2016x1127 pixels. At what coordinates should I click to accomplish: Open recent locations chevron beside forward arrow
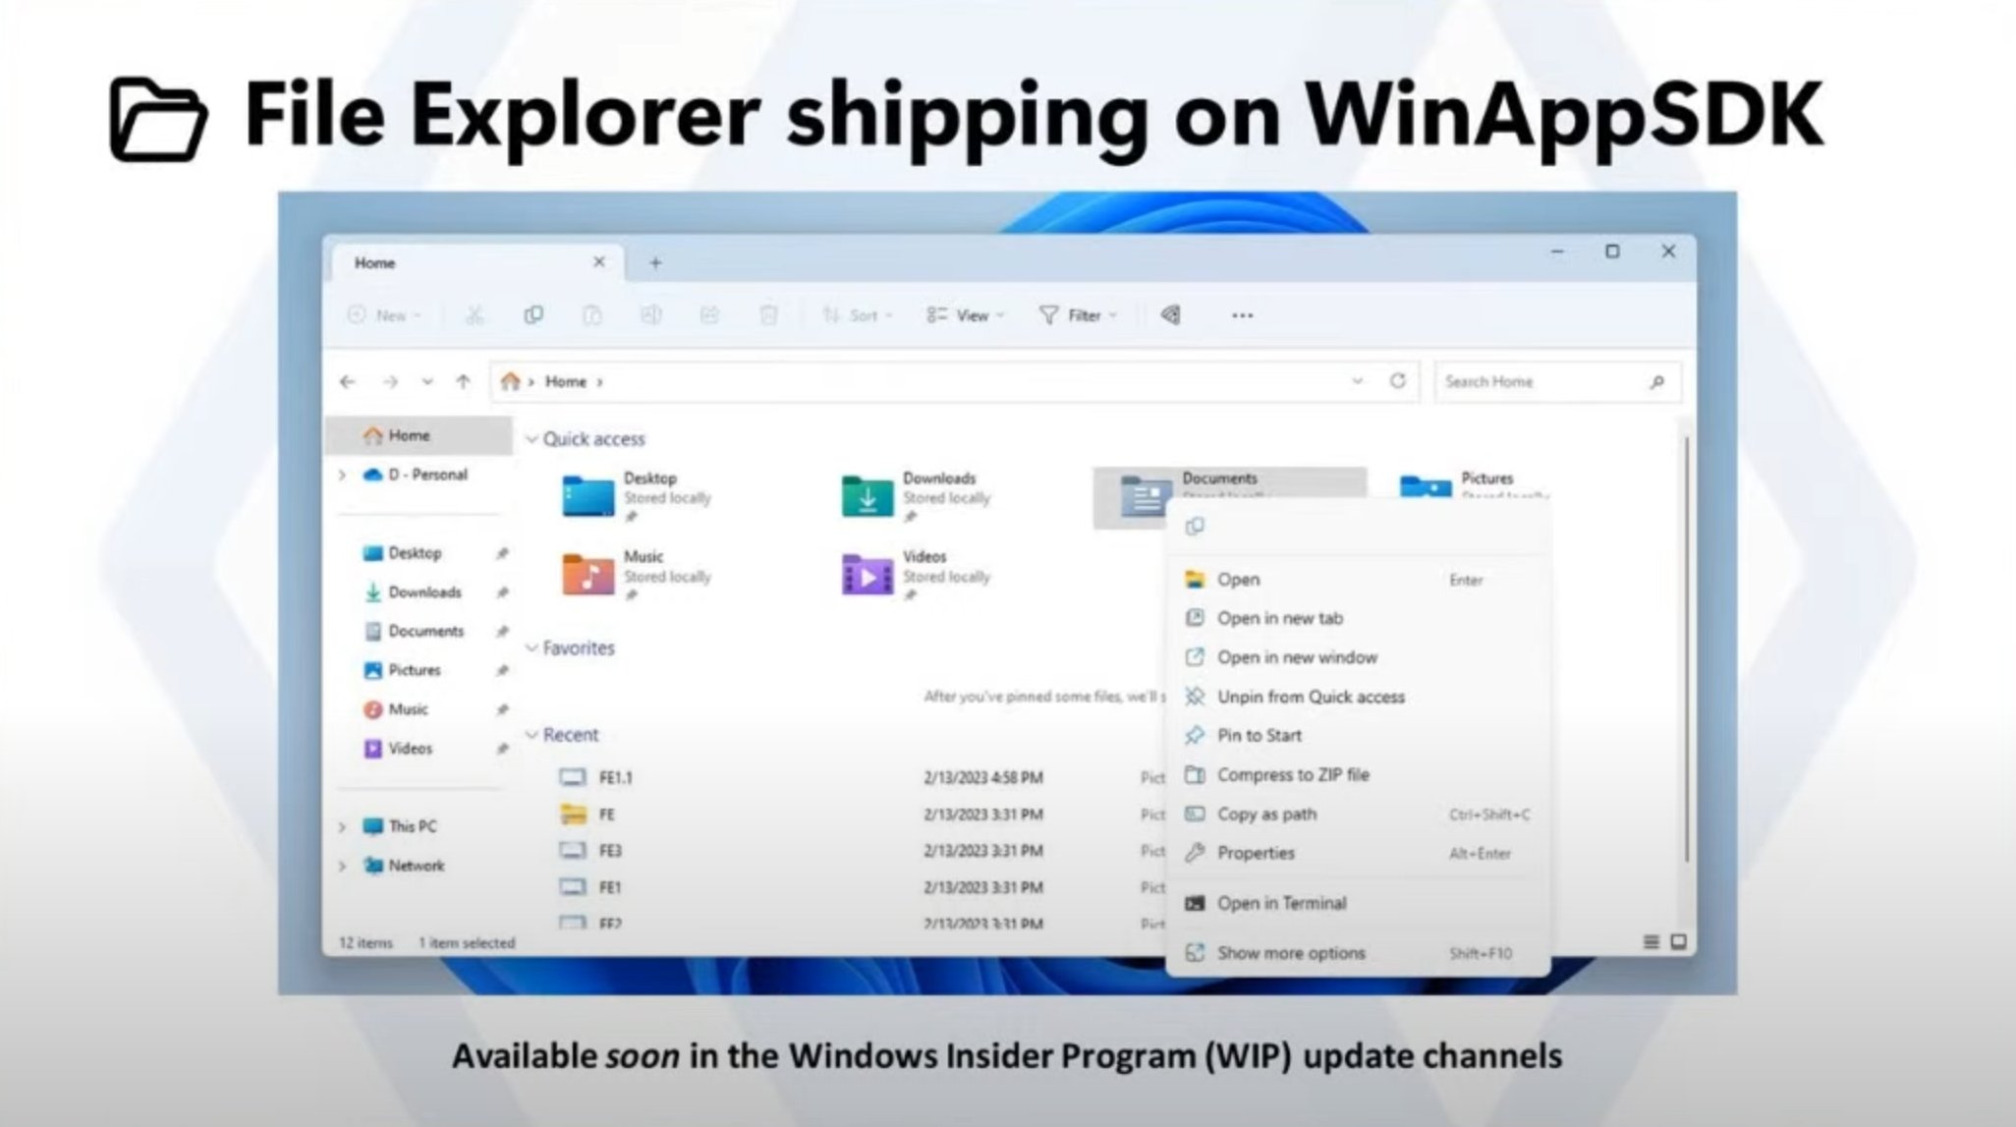pos(427,382)
